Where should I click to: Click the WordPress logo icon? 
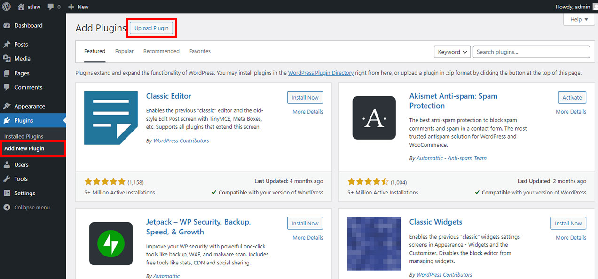pos(6,7)
